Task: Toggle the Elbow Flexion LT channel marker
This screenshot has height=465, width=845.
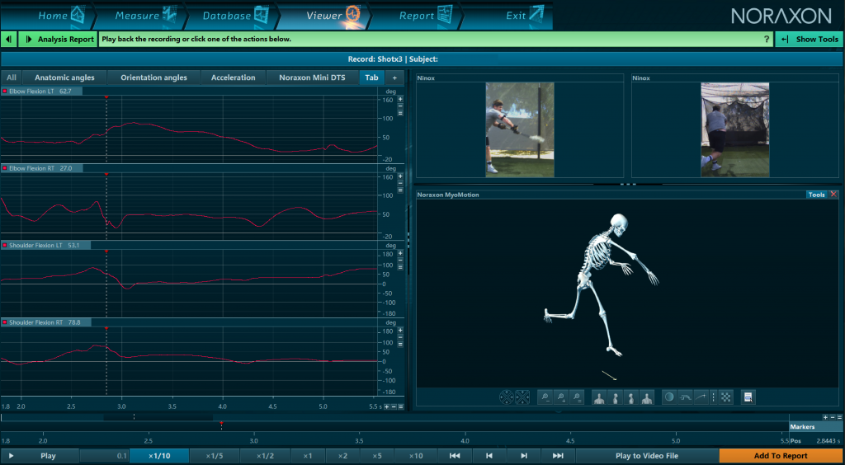Action: [x=5, y=92]
